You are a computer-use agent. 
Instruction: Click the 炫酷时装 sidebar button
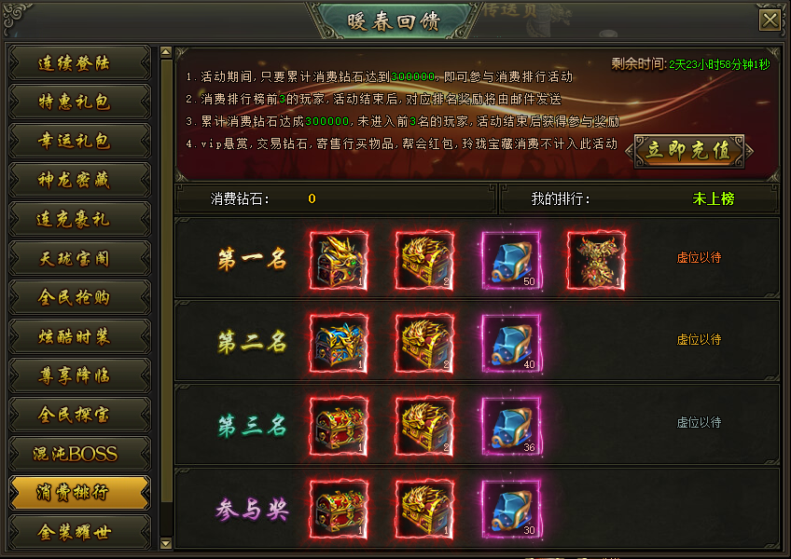point(79,336)
